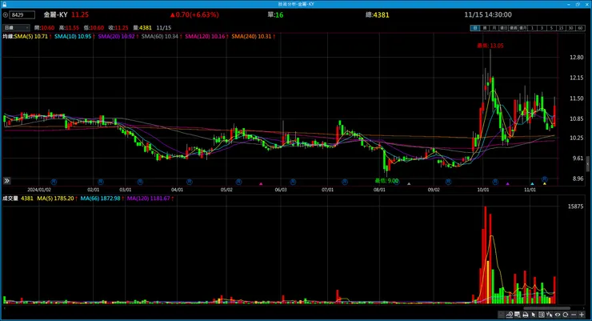
Task: Open the chart drawing tool icon
Action: pyautogui.click(x=510, y=315)
